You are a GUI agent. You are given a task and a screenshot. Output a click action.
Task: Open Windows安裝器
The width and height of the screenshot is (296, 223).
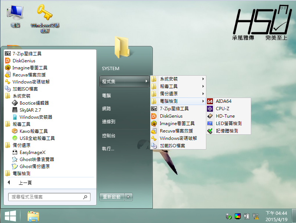[x=50, y=117]
